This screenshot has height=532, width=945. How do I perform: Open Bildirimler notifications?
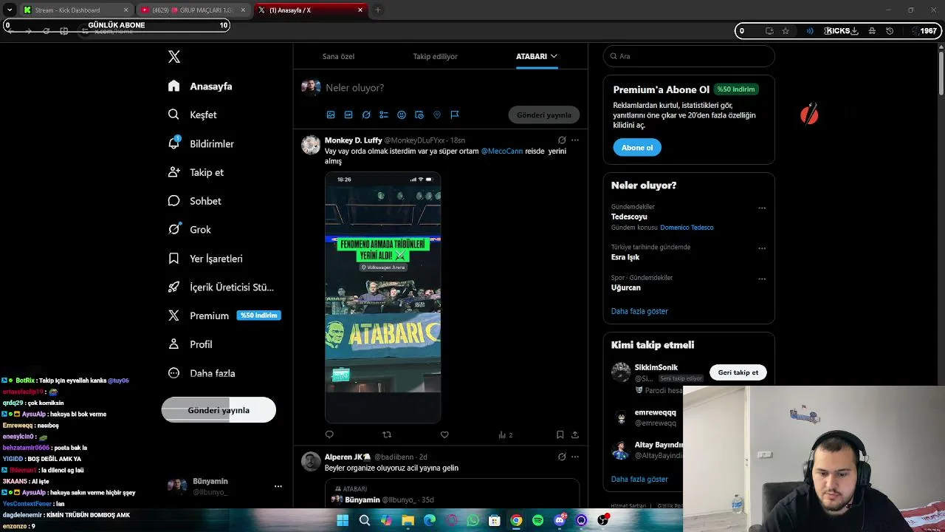click(x=201, y=143)
